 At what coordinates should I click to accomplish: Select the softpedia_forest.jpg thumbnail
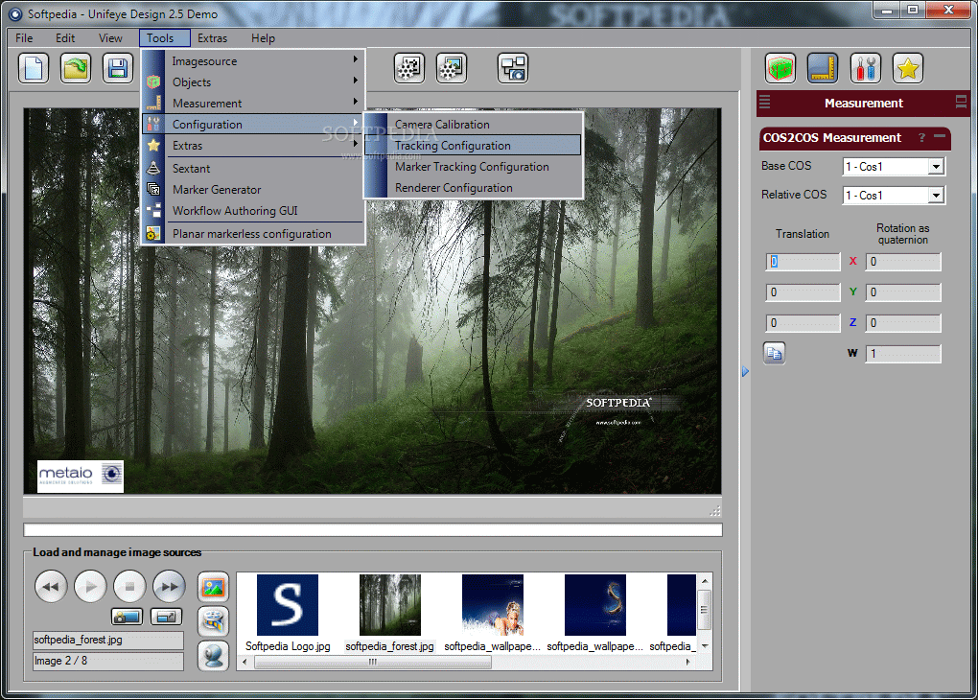(390, 605)
